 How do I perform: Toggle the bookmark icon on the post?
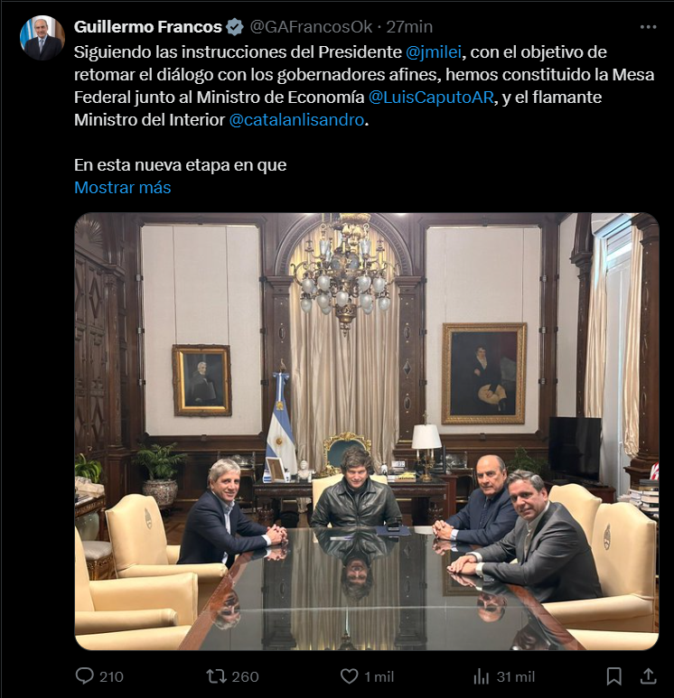tap(613, 675)
